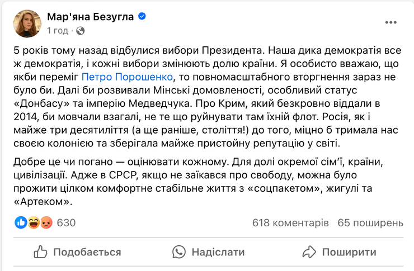414x271 pixels.
Task: Click the Haha laughing reaction icon
Action: [33, 223]
